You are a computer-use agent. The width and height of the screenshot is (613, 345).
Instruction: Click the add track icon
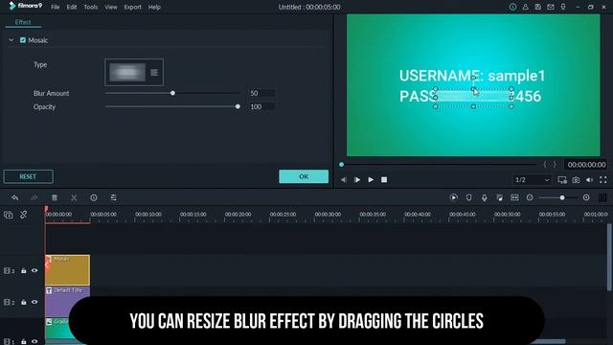coord(9,215)
